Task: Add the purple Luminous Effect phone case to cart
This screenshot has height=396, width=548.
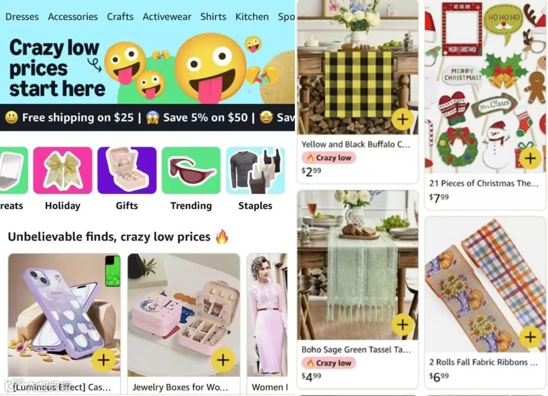Action: [103, 360]
